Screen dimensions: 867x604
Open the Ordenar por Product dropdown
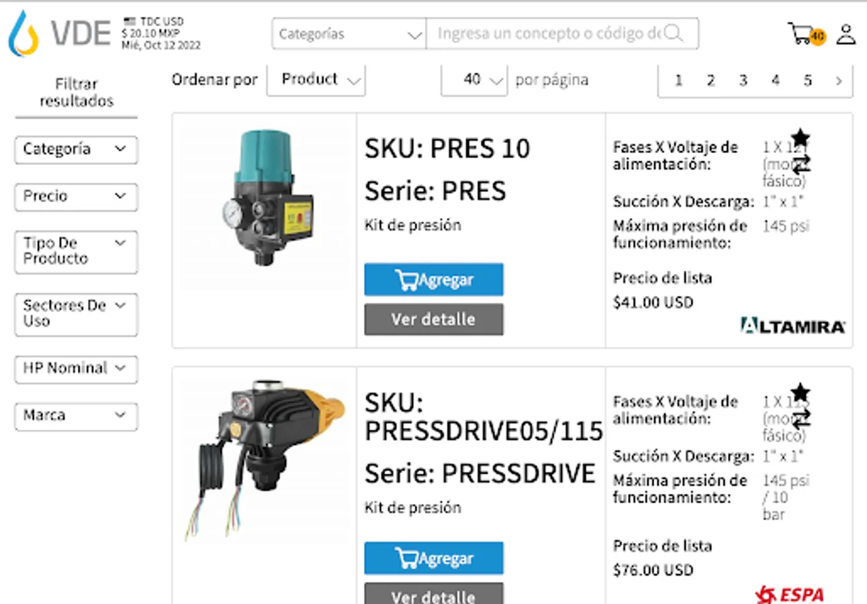coord(316,80)
